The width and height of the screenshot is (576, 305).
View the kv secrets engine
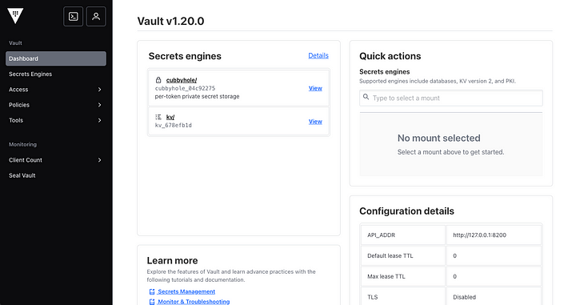(315, 122)
